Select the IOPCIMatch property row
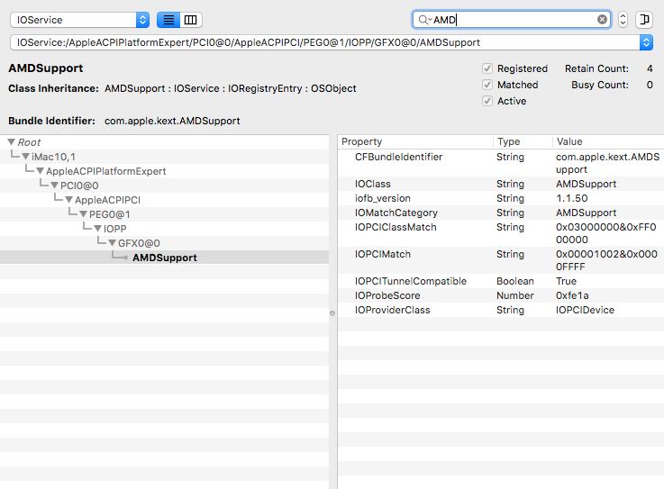Viewport: 664px width, 489px height. coord(501,260)
